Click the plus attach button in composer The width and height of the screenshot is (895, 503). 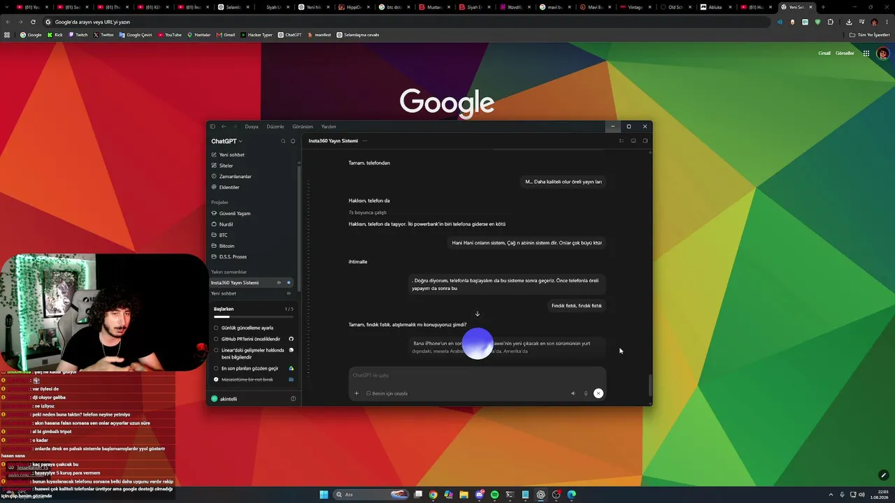coord(356,393)
